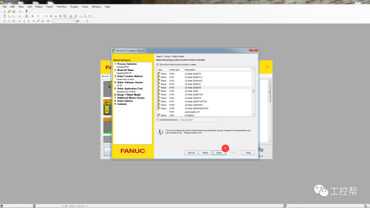Click the Record (circle) toolbar icon
The image size is (370, 208).
coord(33,16)
